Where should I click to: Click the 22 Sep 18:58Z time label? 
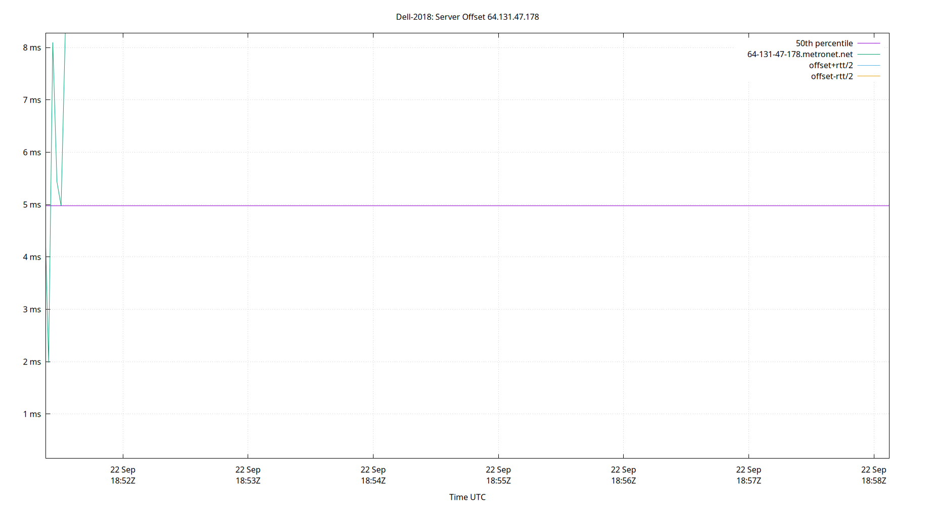(874, 475)
